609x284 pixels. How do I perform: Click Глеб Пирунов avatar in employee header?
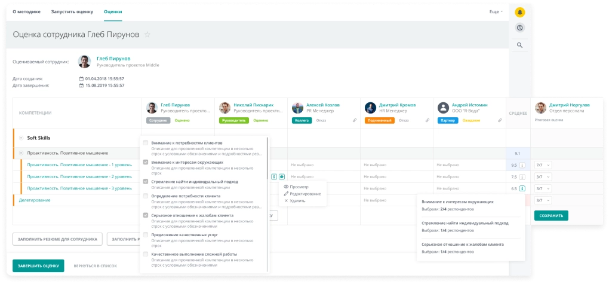(84, 62)
